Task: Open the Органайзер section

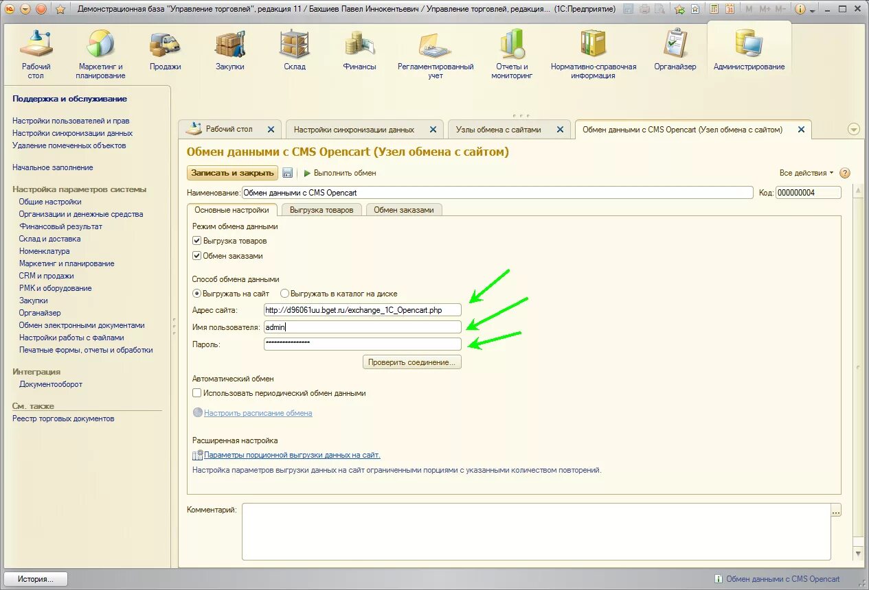Action: (x=675, y=51)
